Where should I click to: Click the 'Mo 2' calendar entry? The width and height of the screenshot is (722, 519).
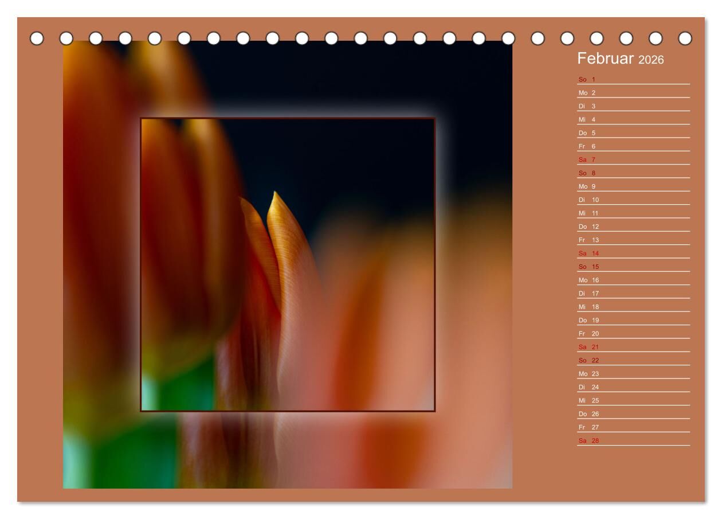point(587,93)
